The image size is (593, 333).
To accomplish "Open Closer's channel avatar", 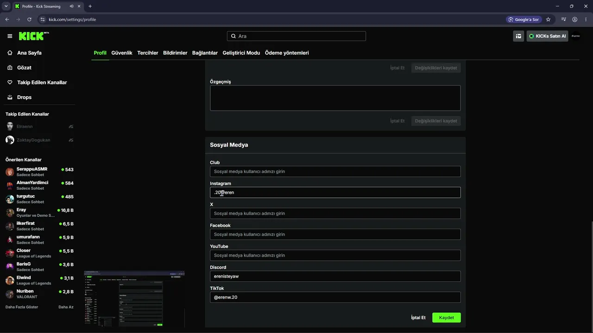I will pos(10,253).
